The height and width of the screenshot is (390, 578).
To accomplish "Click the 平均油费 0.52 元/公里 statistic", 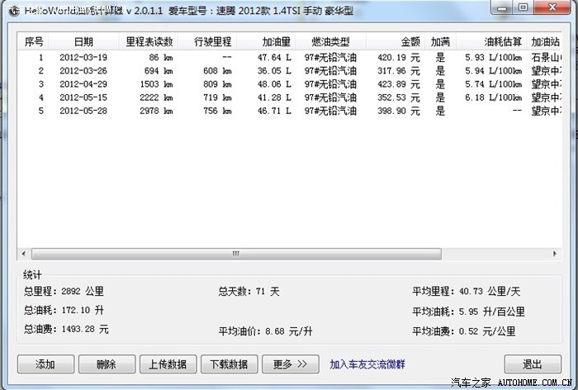I will click(464, 331).
